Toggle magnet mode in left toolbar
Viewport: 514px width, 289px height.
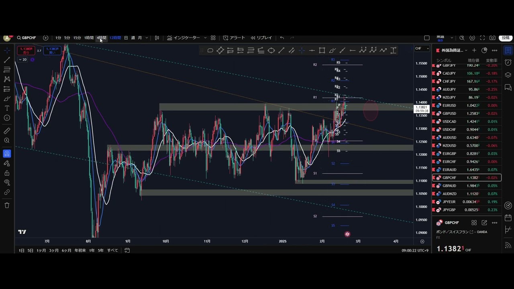click(x=7, y=154)
